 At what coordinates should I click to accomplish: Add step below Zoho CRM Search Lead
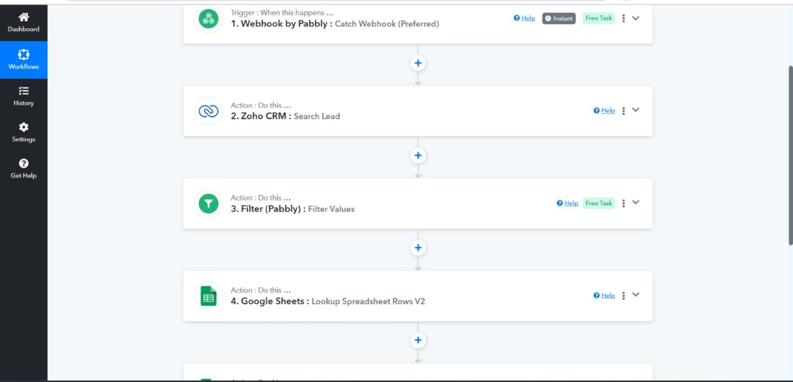coord(418,155)
